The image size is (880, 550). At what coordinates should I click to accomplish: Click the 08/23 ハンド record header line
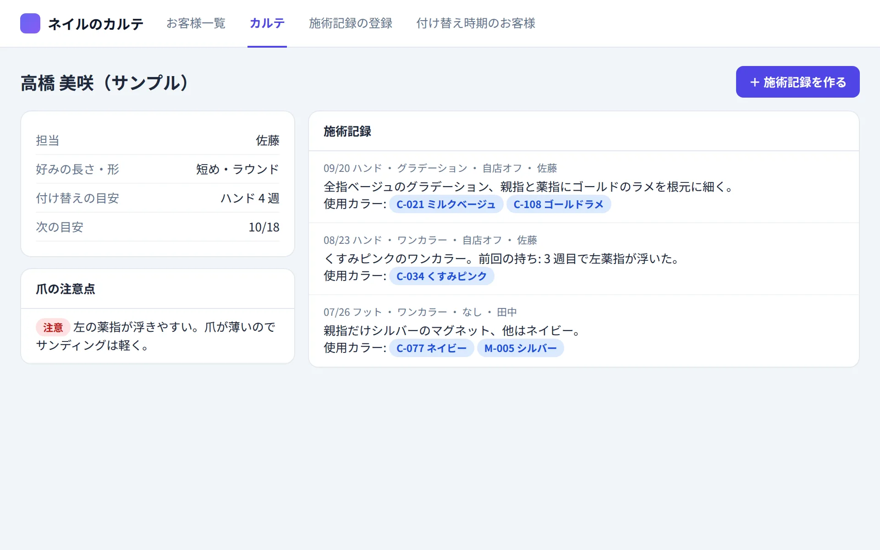point(430,240)
